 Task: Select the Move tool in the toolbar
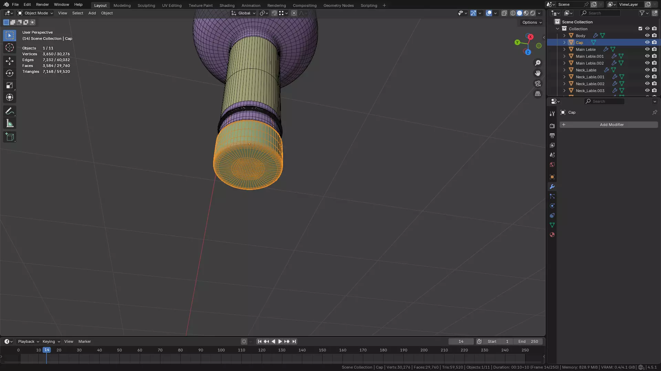tap(10, 61)
